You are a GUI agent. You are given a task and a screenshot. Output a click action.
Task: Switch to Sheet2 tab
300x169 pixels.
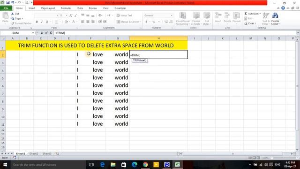point(34,154)
